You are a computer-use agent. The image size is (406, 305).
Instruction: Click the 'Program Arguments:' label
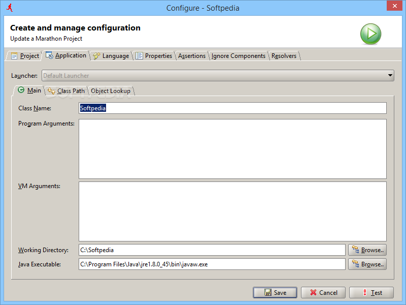[46, 124]
